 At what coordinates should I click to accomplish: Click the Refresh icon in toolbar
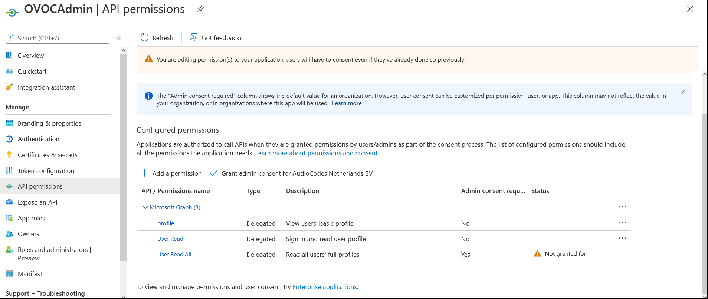pos(145,37)
